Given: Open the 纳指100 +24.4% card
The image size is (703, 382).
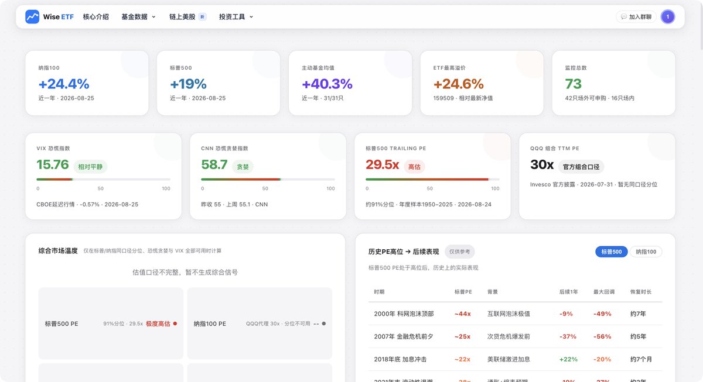Looking at the screenshot, I should pos(87,82).
